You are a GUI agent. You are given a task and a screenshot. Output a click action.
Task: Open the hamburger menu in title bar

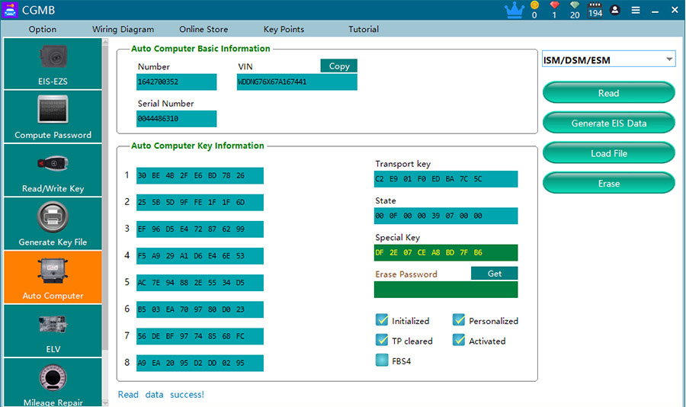click(635, 11)
